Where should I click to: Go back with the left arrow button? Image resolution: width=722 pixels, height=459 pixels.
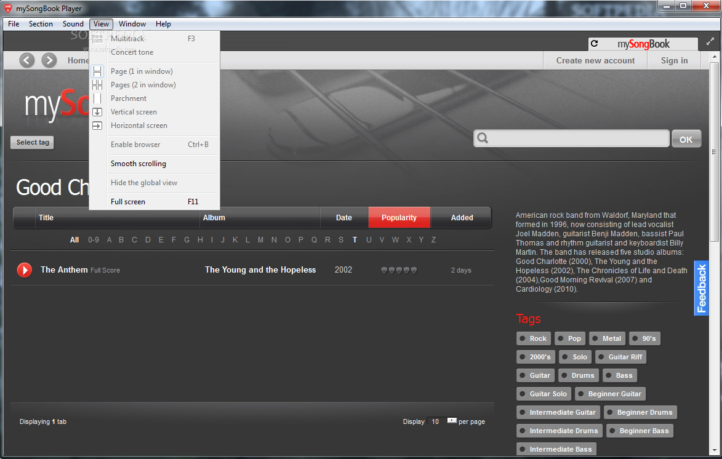tap(26, 60)
